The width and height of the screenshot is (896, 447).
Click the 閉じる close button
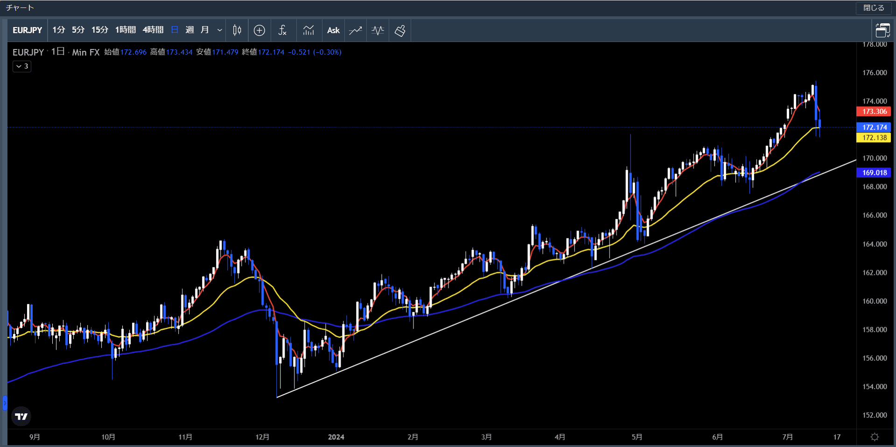(x=874, y=8)
